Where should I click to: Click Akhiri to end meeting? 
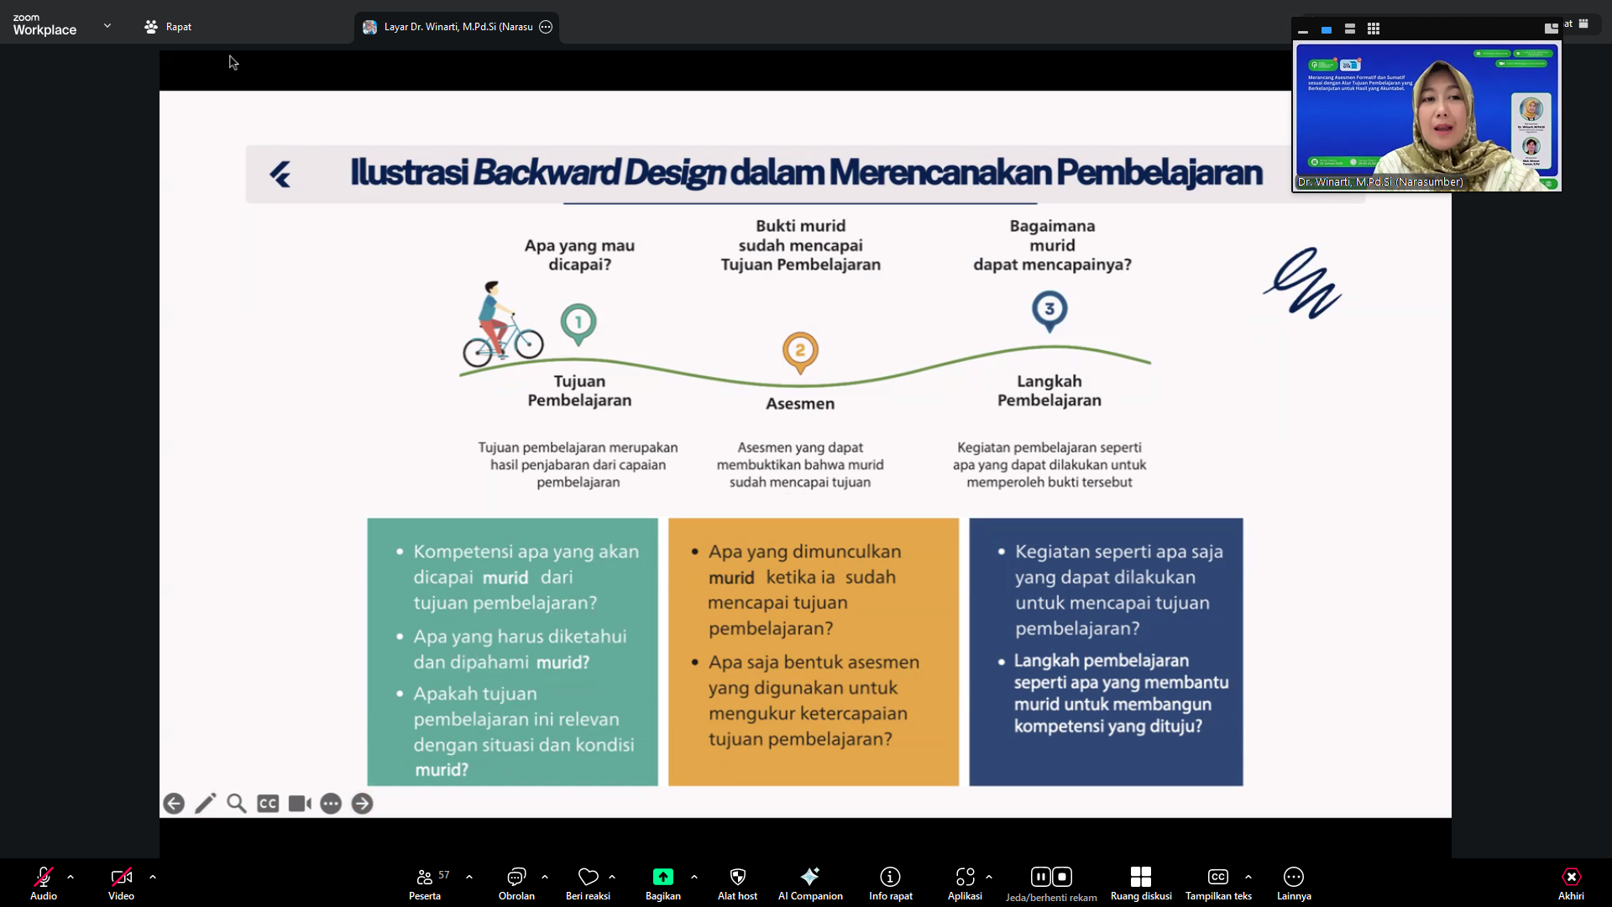(1571, 883)
